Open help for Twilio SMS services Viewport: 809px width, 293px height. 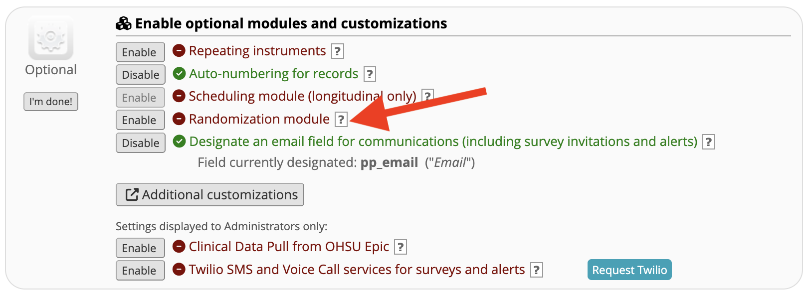[x=537, y=270]
